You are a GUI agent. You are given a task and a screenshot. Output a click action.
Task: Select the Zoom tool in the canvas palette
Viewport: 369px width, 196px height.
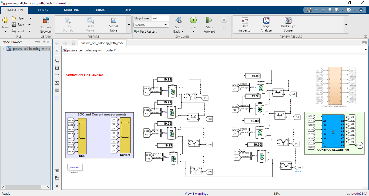[x=57, y=60]
